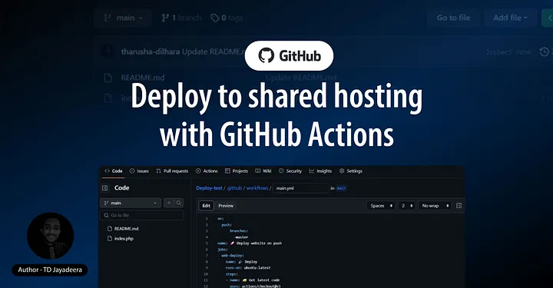Open the blurred main branch dropdown at top
553x288 pixels.
tap(123, 18)
